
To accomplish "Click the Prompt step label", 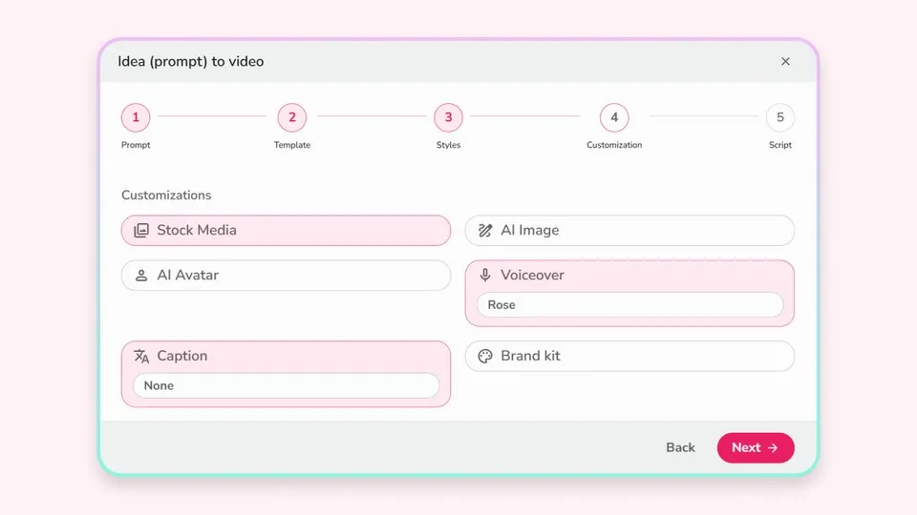I will pyautogui.click(x=136, y=145).
